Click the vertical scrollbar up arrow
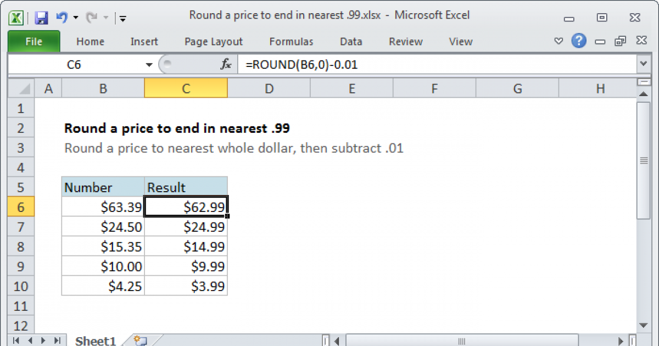 644,95
